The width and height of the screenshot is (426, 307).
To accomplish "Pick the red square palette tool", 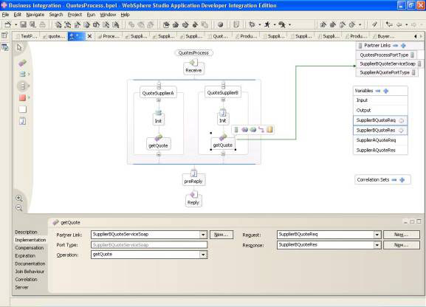I will pyautogui.click(x=23, y=98).
